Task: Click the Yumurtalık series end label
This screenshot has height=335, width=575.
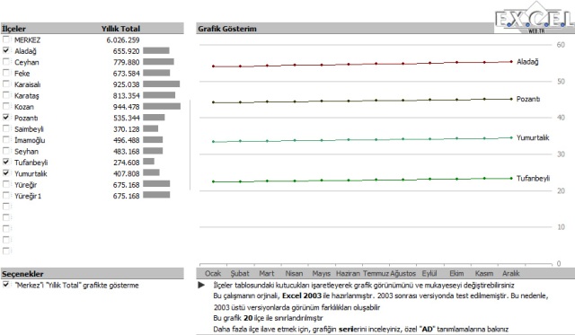Action: coord(533,137)
